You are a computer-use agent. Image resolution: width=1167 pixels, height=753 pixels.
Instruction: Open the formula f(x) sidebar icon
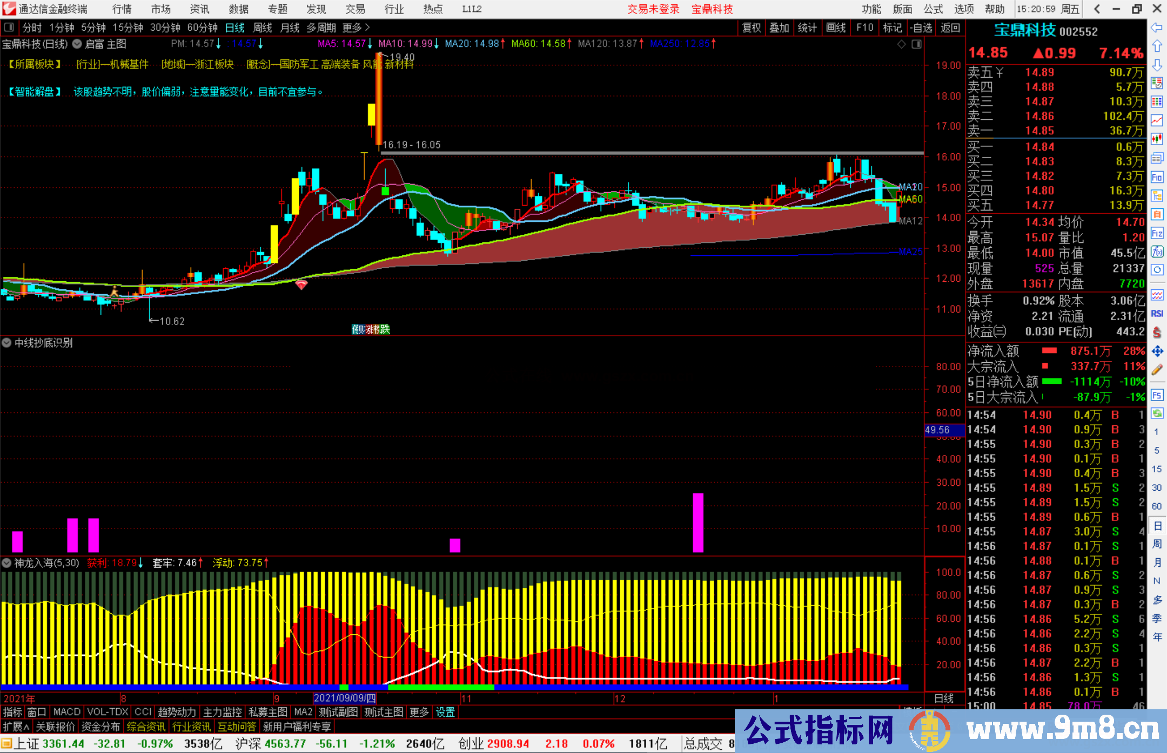[x=1157, y=252]
